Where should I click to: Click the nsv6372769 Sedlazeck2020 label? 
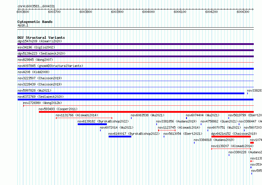[41, 97]
